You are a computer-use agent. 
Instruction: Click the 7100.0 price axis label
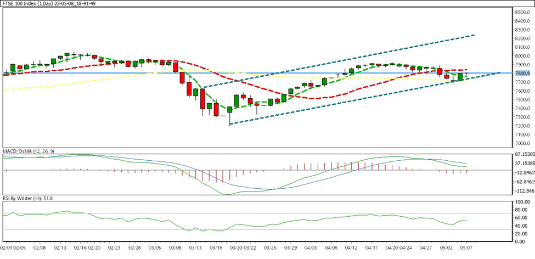tap(522, 135)
